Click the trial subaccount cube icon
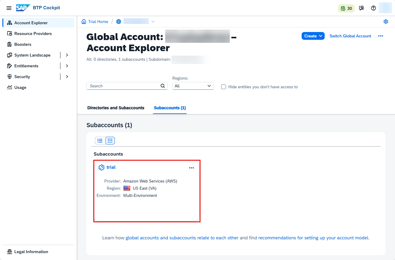The width and height of the screenshot is (395, 260). tap(101, 167)
